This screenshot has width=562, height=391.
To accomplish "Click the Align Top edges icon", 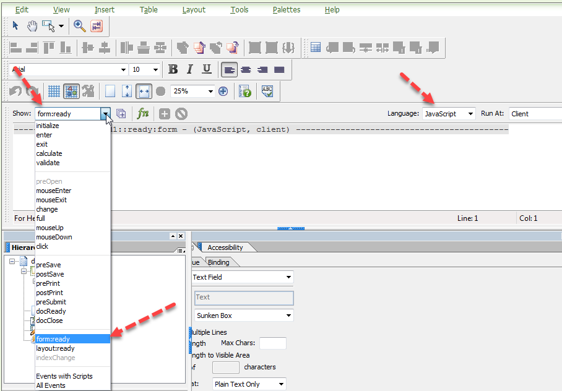I will (x=48, y=47).
